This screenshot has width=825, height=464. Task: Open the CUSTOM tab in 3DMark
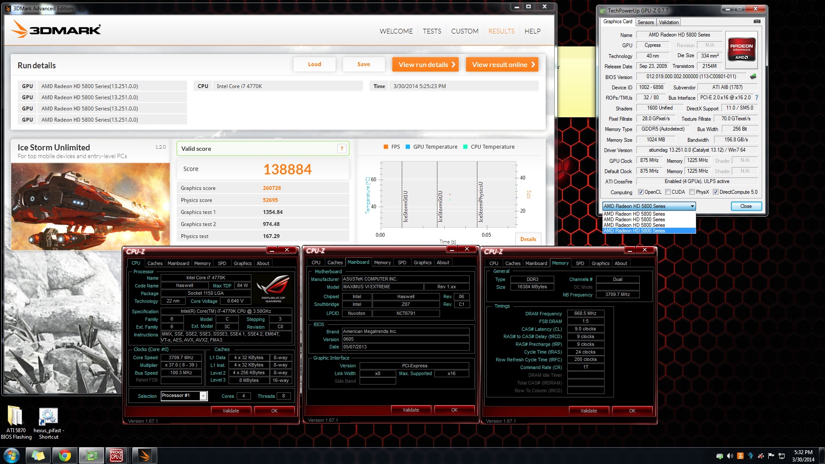coord(464,31)
